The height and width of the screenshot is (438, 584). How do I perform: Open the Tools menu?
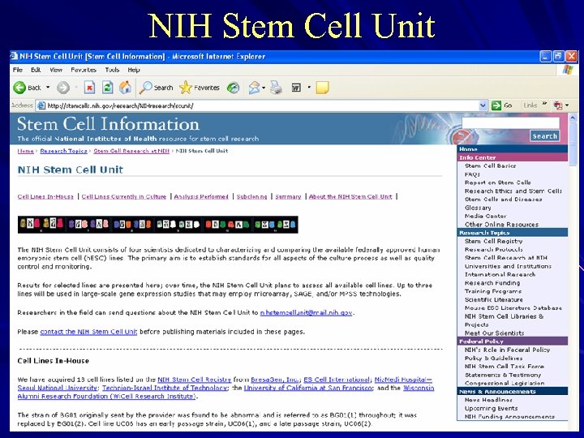click(112, 70)
